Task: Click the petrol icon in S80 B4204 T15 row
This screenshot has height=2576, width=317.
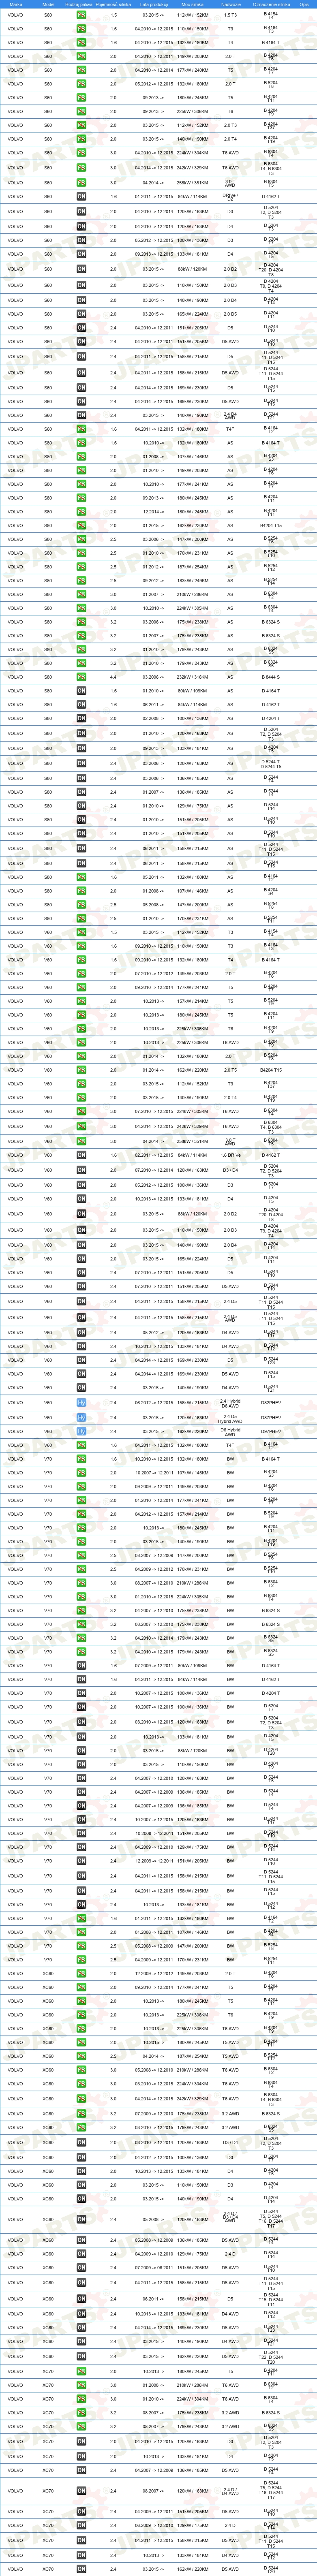Action: (81, 525)
